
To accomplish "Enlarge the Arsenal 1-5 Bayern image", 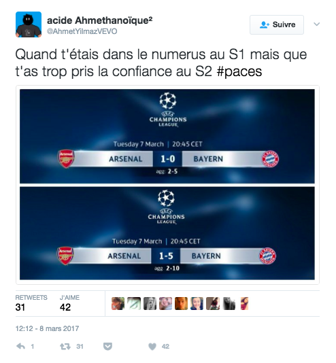I will point(167,233).
